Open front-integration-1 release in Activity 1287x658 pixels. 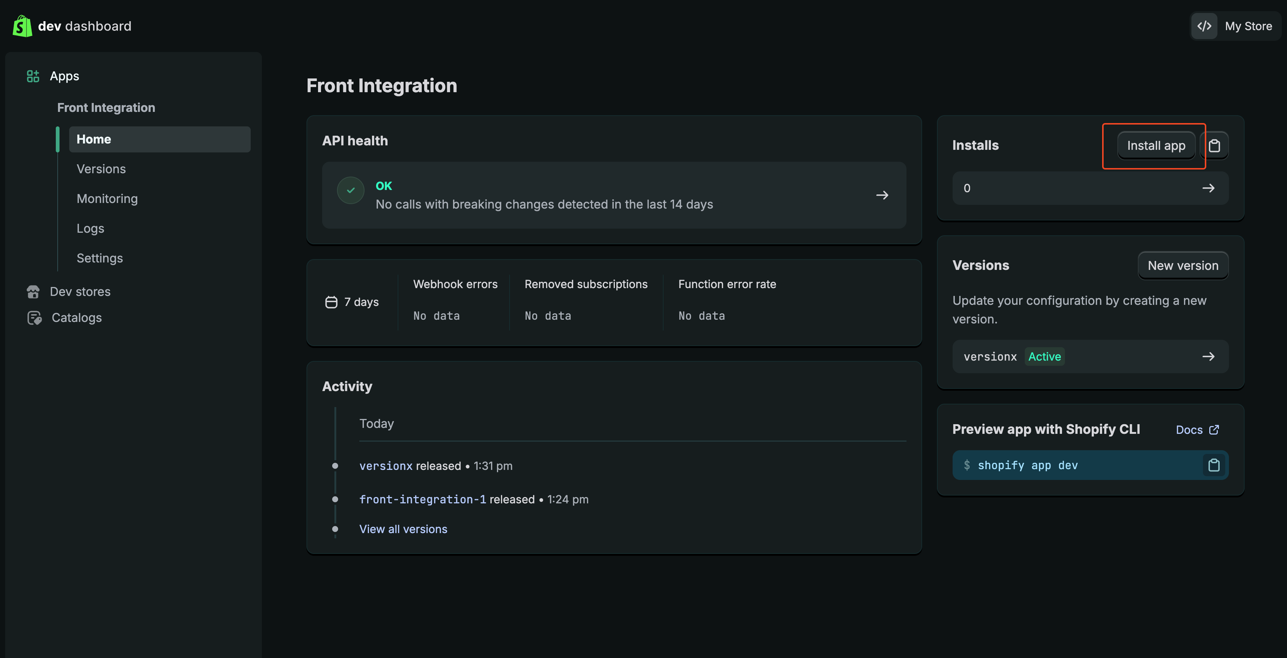pos(422,499)
